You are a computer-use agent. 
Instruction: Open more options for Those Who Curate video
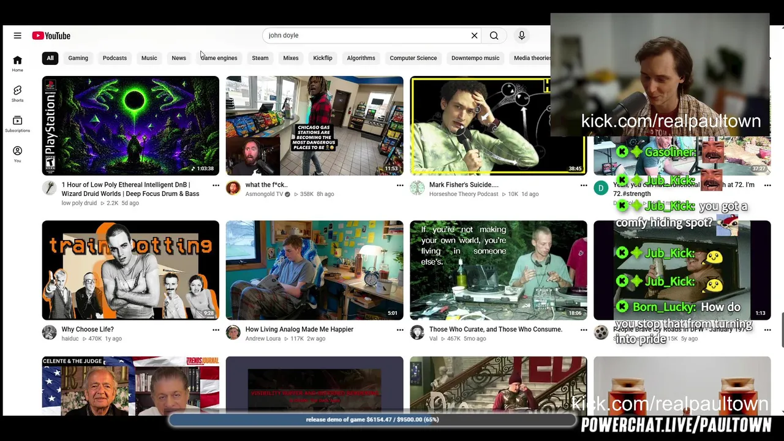point(584,330)
